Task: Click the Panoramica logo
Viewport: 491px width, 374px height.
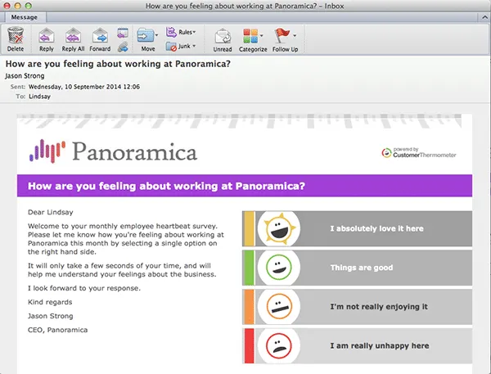Action: pyautogui.click(x=113, y=151)
